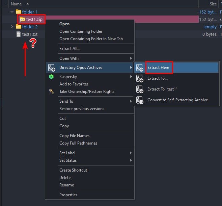
Task: Click the Extract Here archive icon
Action: 140,68
